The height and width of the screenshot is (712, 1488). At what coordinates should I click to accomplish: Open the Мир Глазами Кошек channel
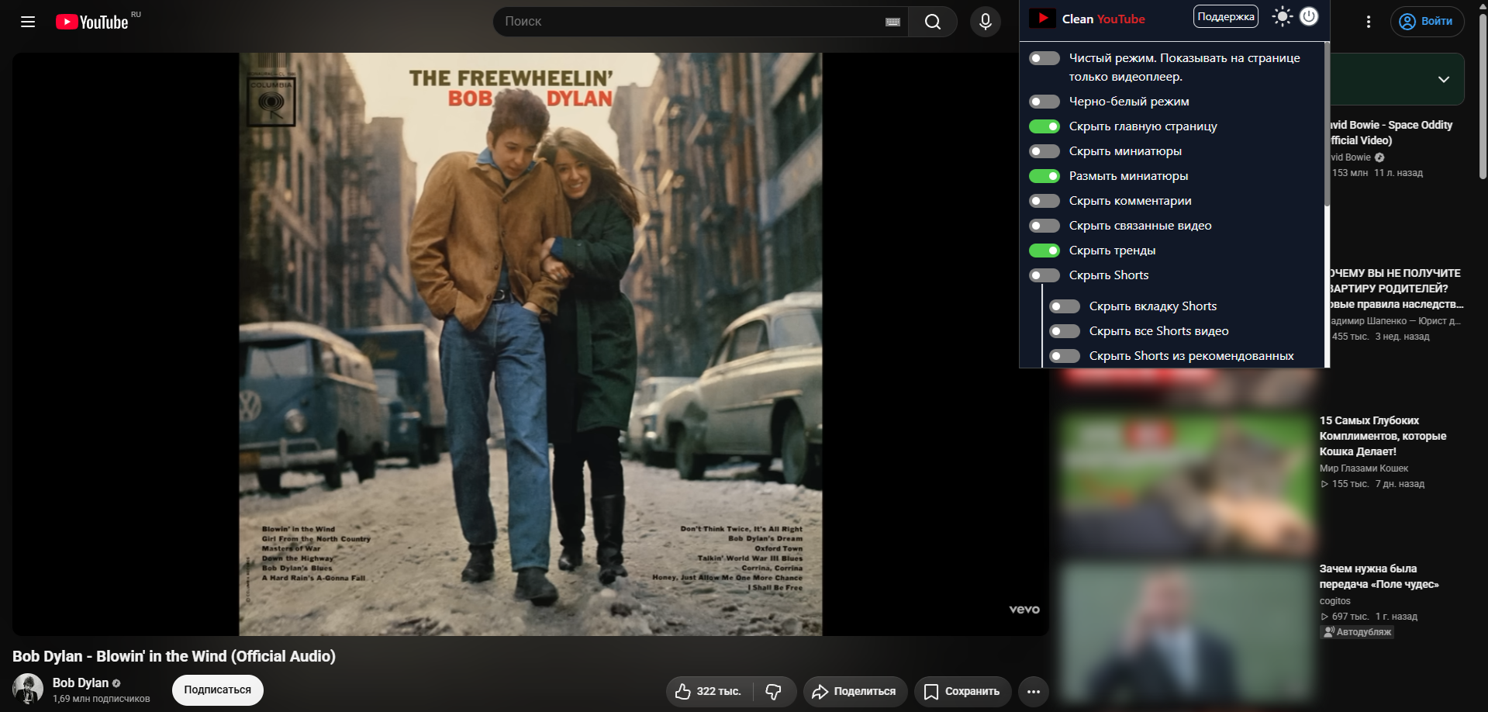click(x=1364, y=468)
